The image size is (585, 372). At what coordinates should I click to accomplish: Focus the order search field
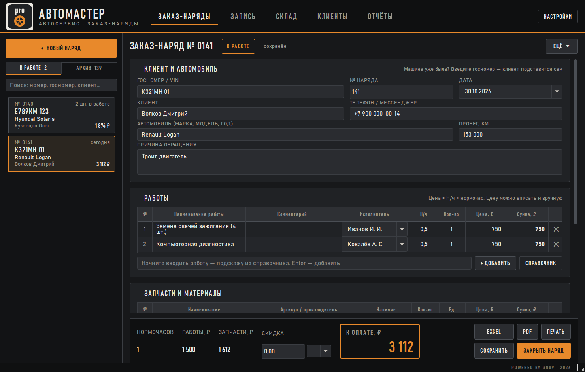61,85
